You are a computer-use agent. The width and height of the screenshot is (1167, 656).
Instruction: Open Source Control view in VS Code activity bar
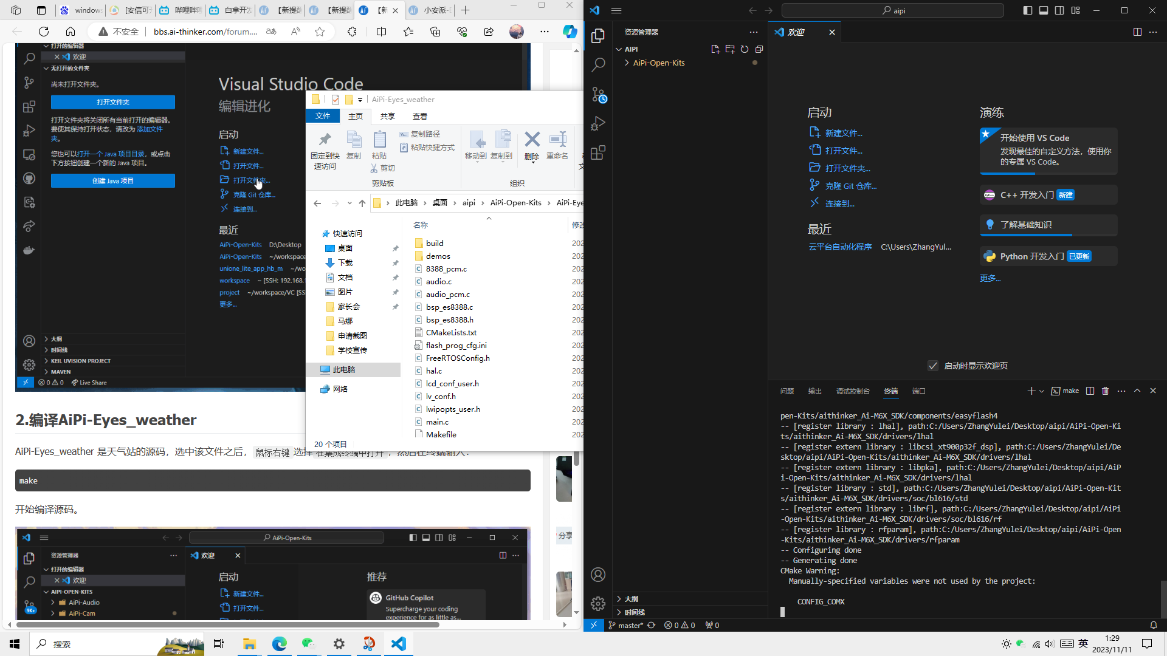(x=598, y=94)
